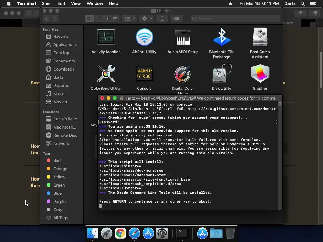Switch Finder to gallery view
Image resolution: width=323 pixels, height=242 pixels.
click(x=115, y=19)
